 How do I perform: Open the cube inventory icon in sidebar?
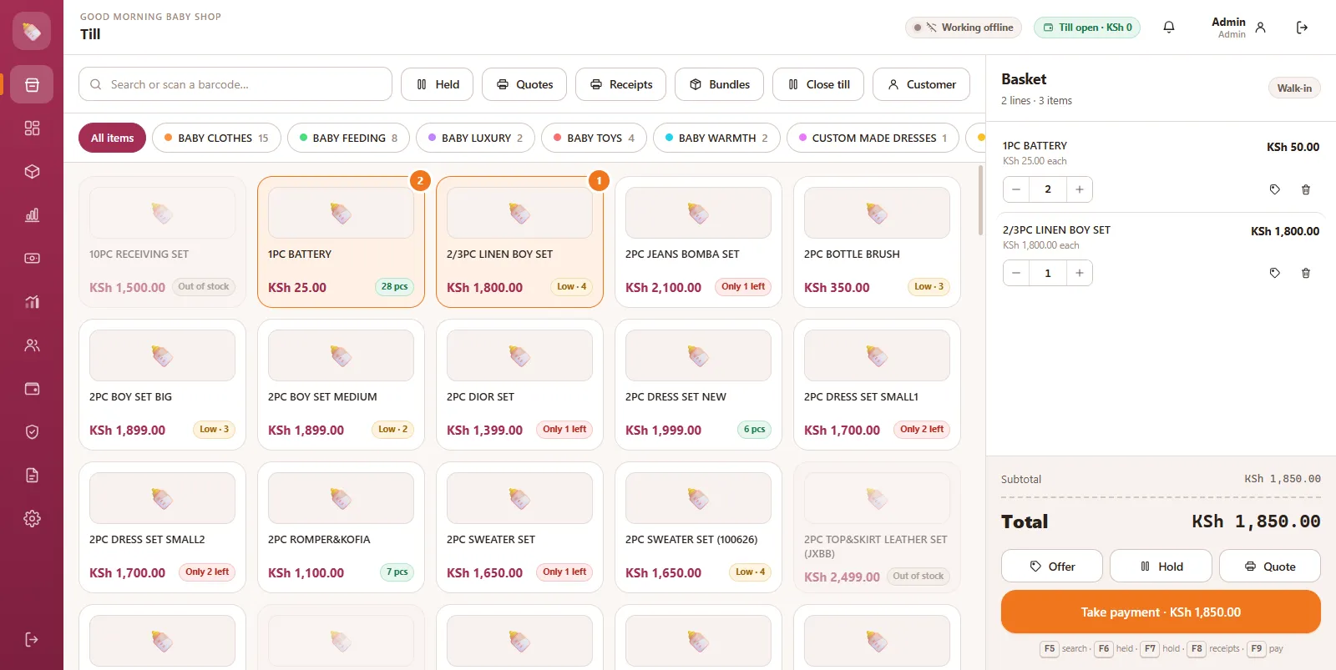click(32, 171)
